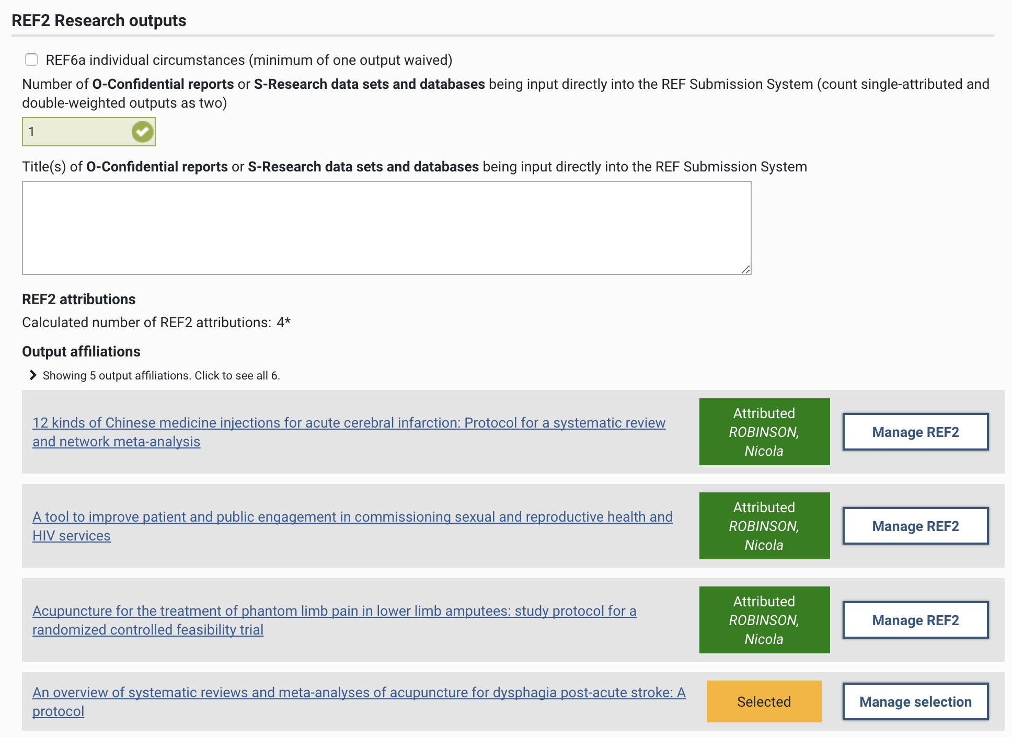
Task: Tick the REF6a individual circumstances checkbox
Action: pyautogui.click(x=31, y=60)
